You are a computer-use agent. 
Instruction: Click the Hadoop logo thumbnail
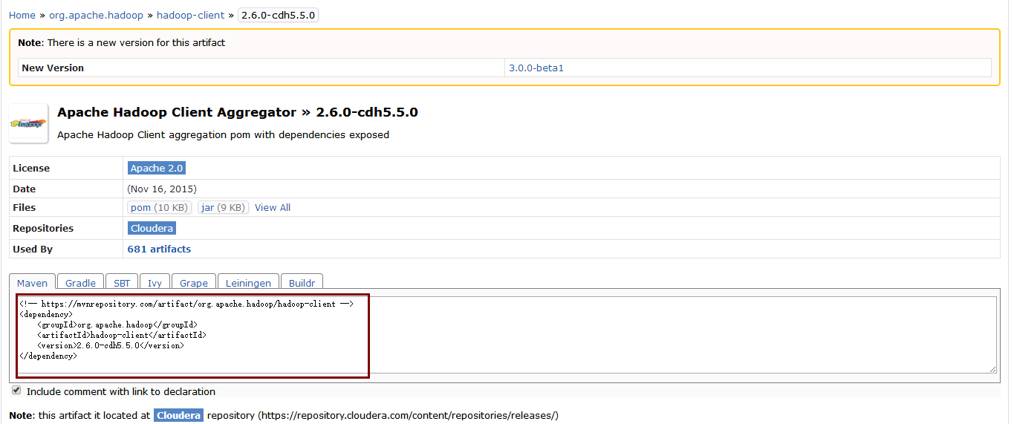[x=29, y=123]
